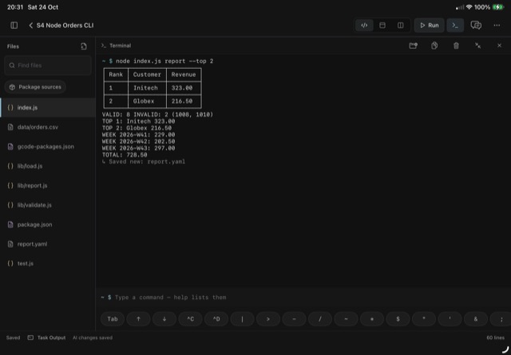
Task: Switch to the preview window layout
Action: [x=382, y=25]
